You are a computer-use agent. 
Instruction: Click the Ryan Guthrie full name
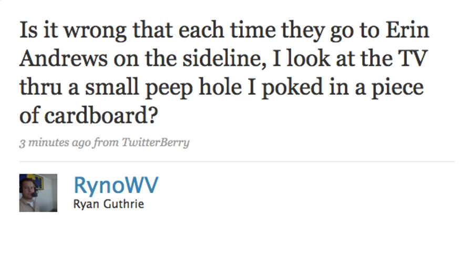point(109,204)
